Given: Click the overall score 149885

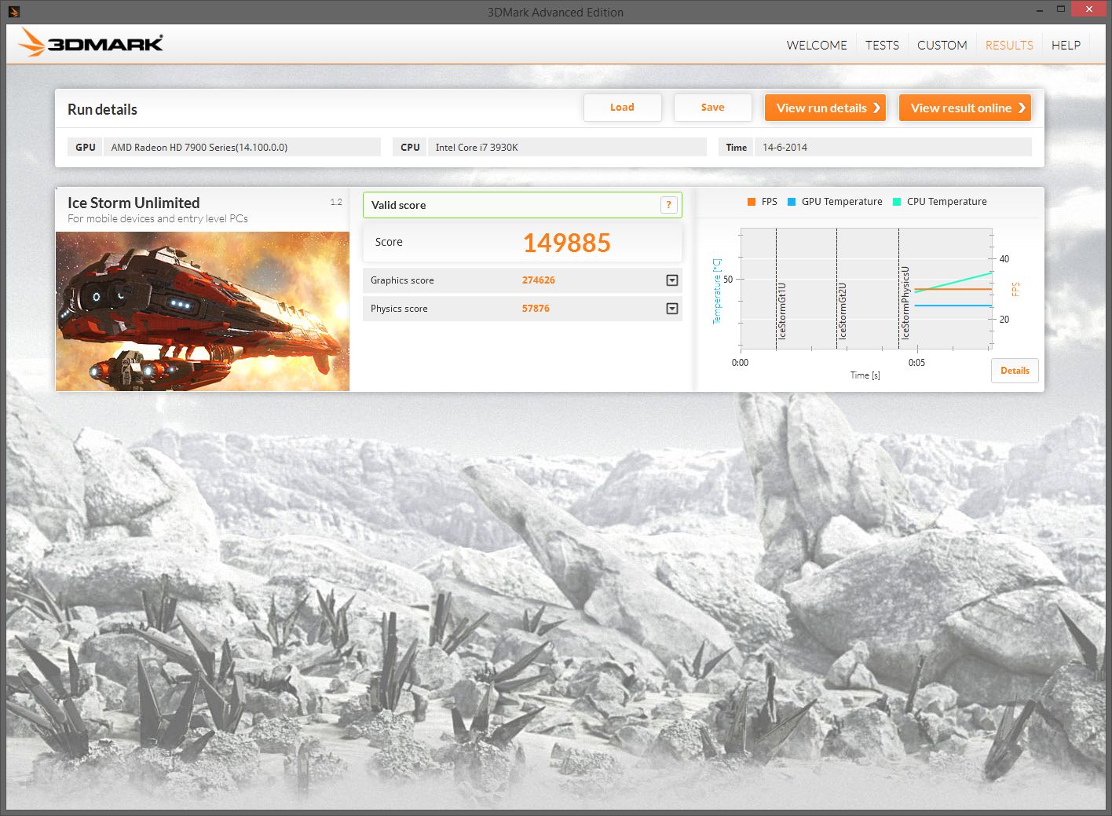Looking at the screenshot, I should click(566, 243).
